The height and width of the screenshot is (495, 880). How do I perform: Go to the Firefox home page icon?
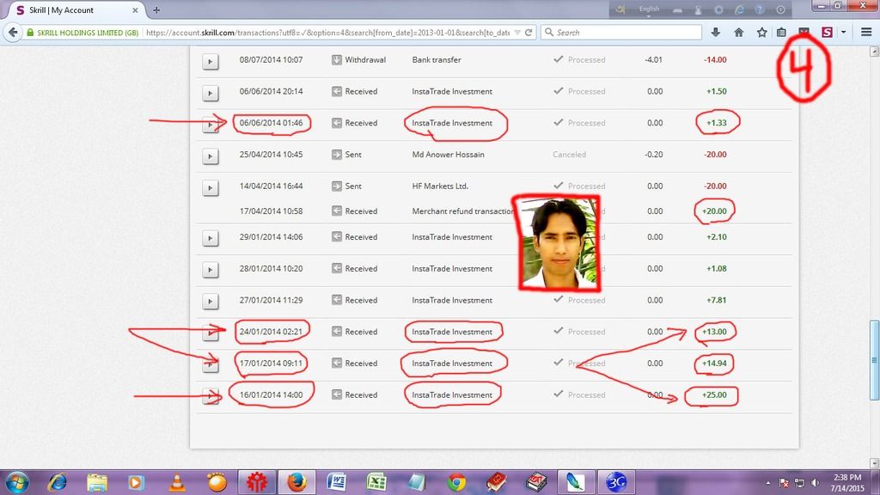738,33
